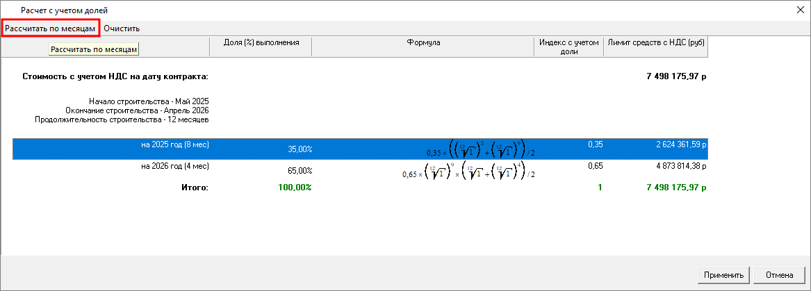Click the formula in the 2025 row
This screenshot has height=291, width=811.
pos(481,149)
